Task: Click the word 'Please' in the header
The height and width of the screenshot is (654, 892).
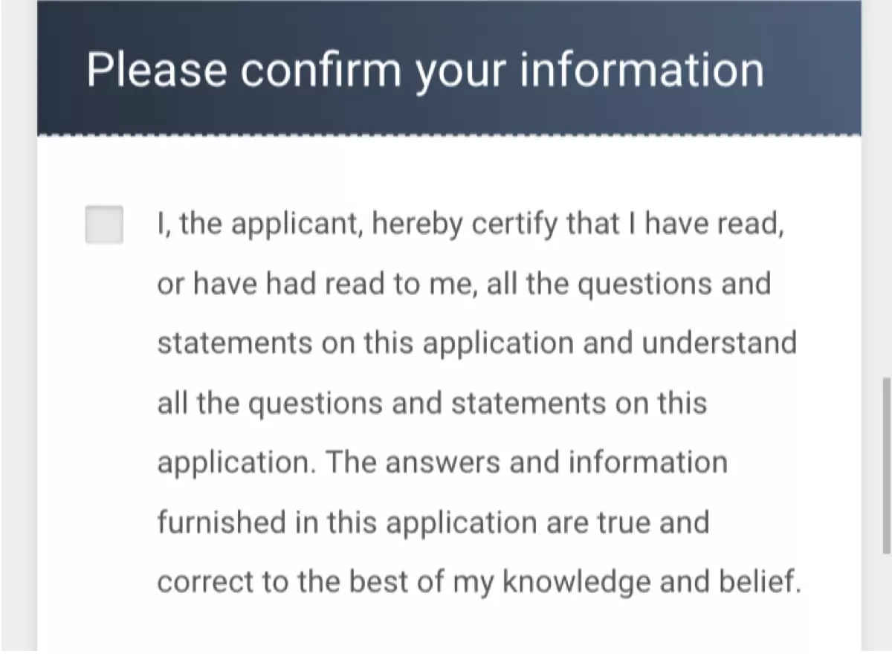Action: (157, 70)
